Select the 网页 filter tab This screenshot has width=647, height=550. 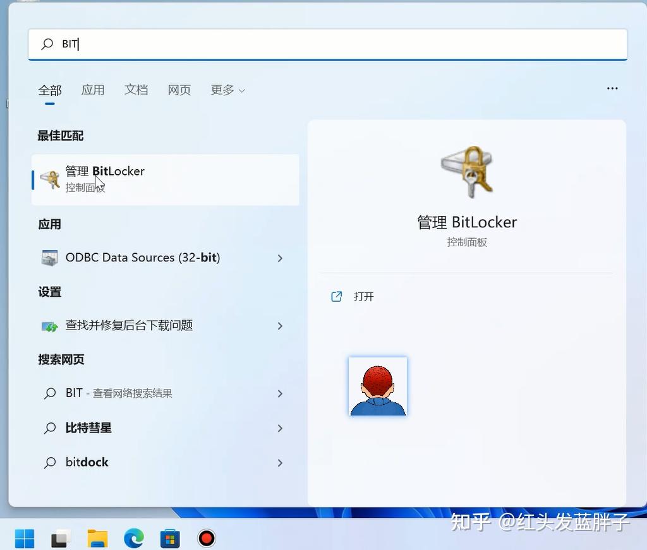[x=179, y=90]
